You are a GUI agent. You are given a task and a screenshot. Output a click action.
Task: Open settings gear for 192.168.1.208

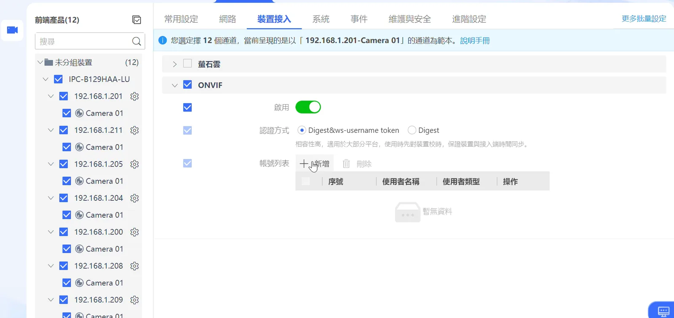pyautogui.click(x=134, y=266)
